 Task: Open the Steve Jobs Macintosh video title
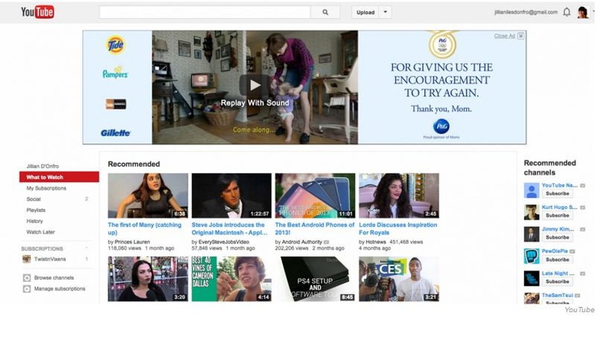click(x=231, y=228)
